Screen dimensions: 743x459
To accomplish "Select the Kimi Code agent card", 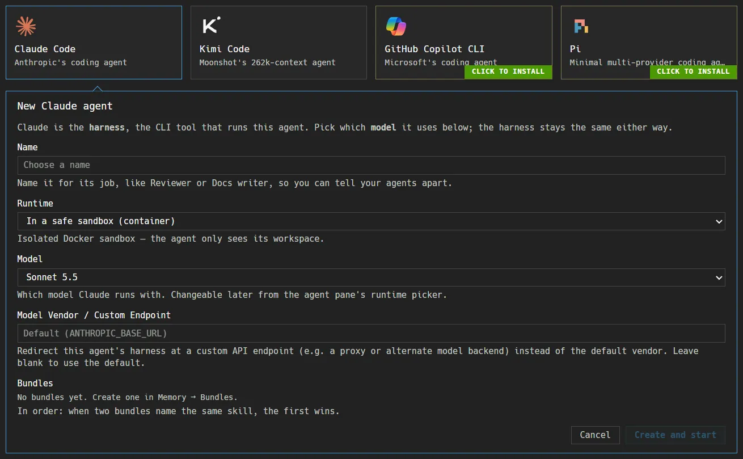I will [x=278, y=43].
